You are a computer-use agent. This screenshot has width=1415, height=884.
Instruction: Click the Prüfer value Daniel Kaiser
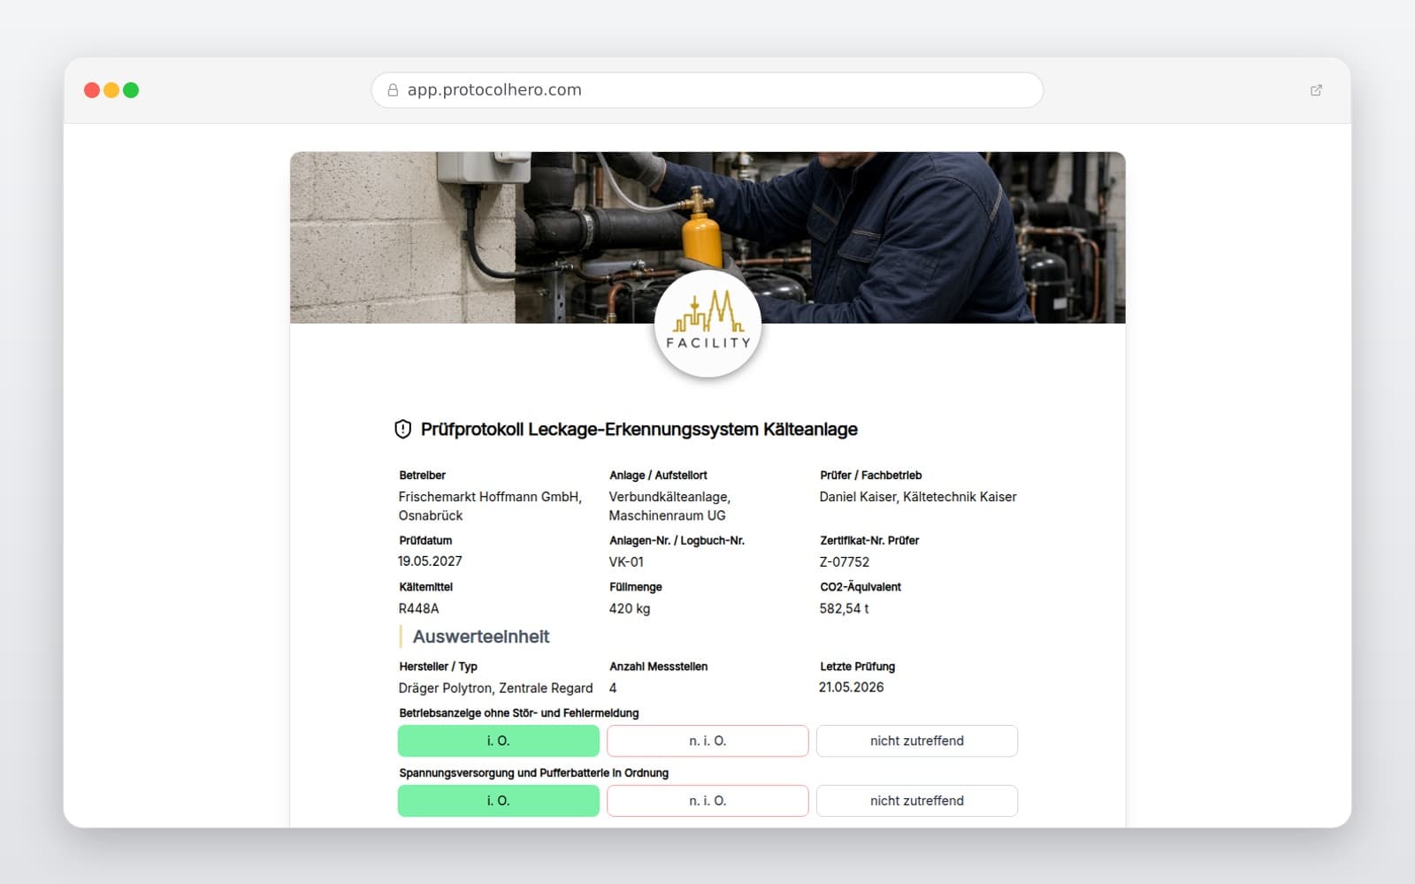tap(918, 497)
